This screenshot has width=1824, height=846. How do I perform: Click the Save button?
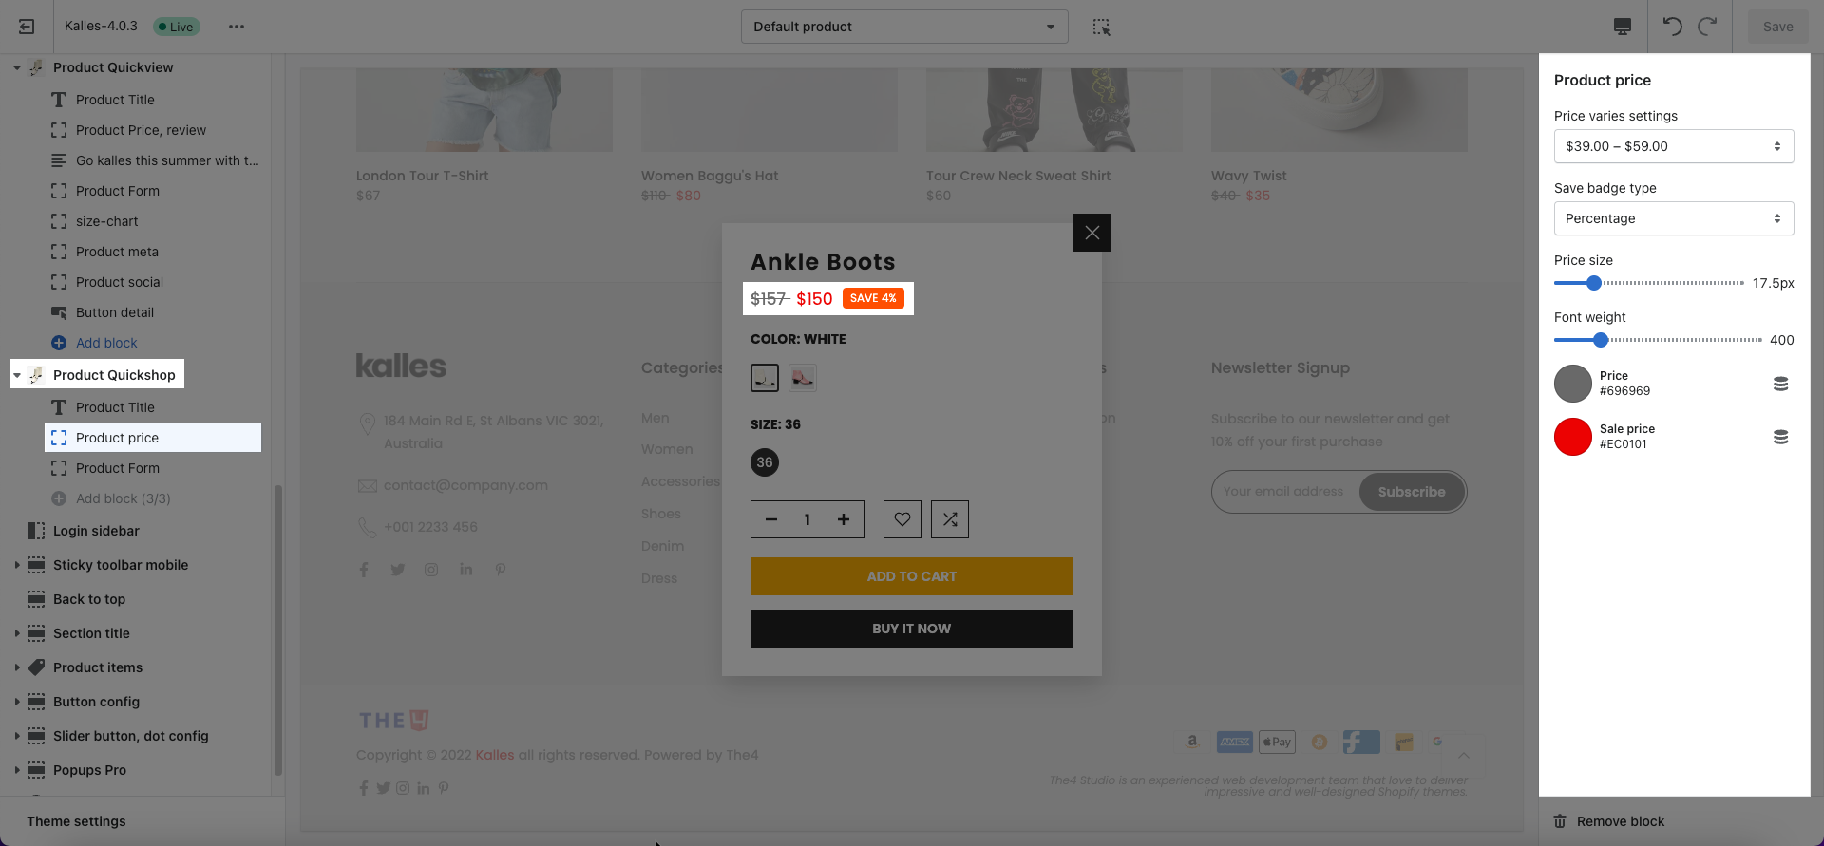coord(1777,27)
